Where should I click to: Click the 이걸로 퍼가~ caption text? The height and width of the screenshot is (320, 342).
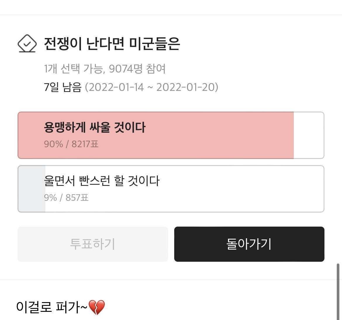click(x=51, y=307)
